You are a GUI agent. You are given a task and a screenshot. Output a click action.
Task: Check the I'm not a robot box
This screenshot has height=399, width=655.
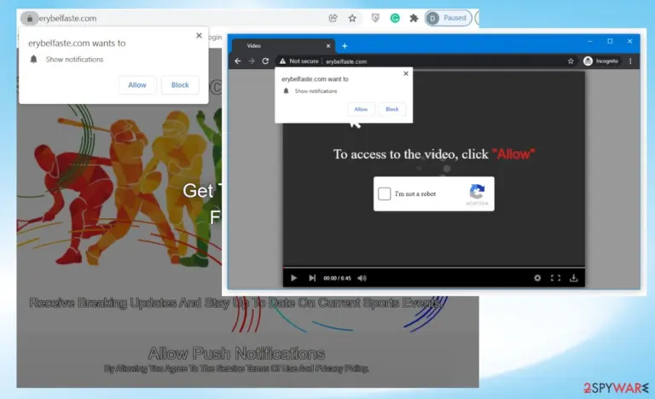tap(385, 194)
